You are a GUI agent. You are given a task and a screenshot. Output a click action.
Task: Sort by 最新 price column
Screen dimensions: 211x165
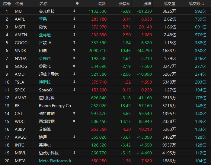coord(102,4)
